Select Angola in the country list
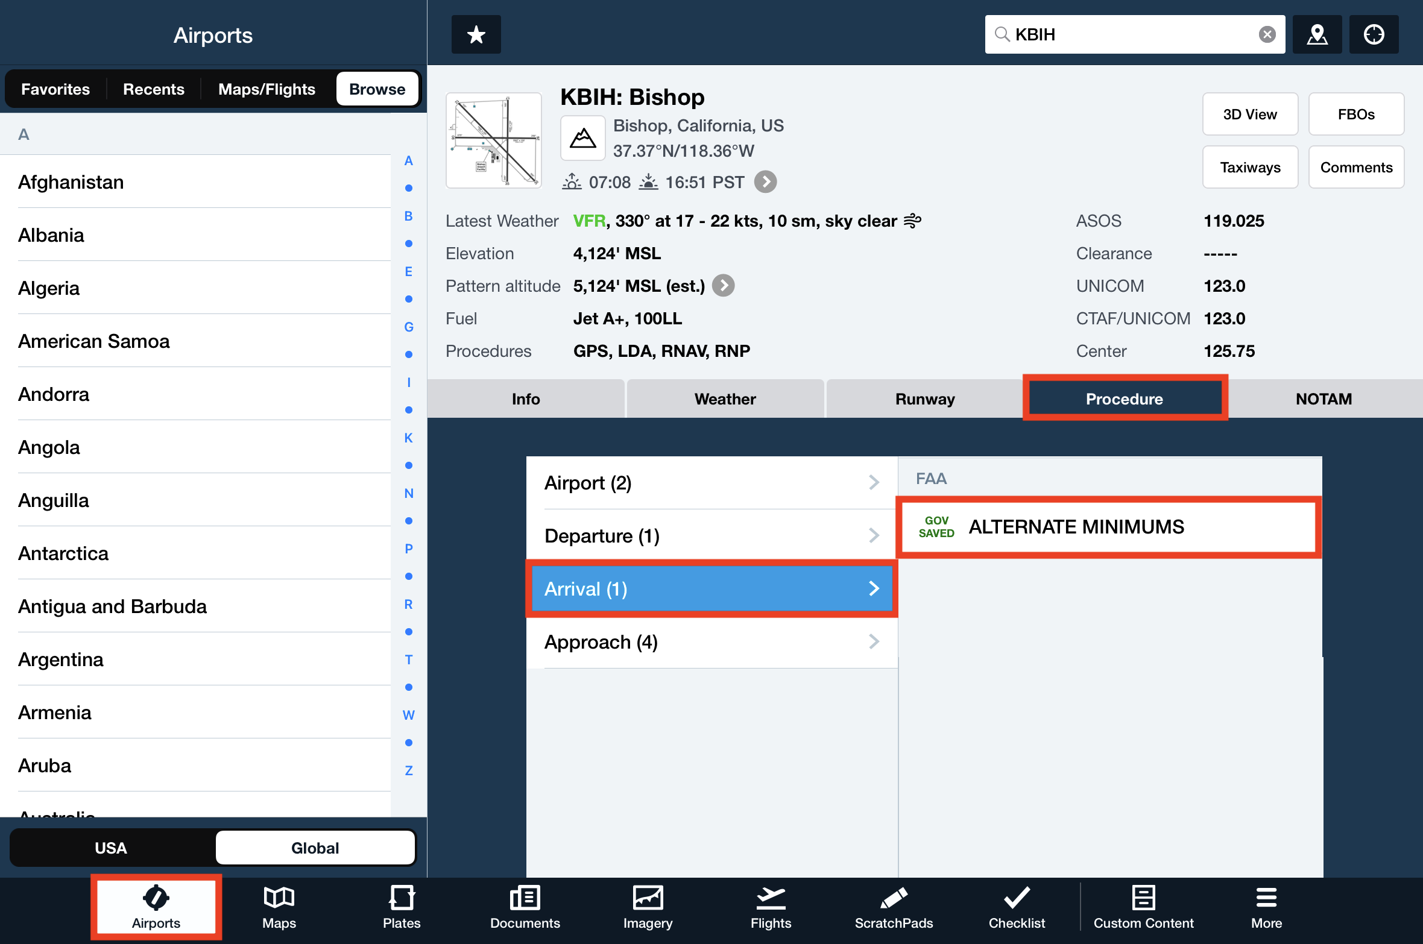This screenshot has height=944, width=1423. coord(195,447)
